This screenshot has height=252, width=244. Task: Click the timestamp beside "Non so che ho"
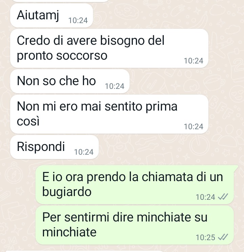pyautogui.click(x=115, y=86)
